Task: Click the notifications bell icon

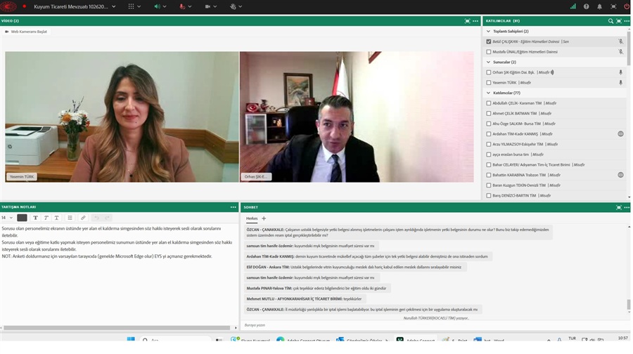Action: (x=600, y=6)
